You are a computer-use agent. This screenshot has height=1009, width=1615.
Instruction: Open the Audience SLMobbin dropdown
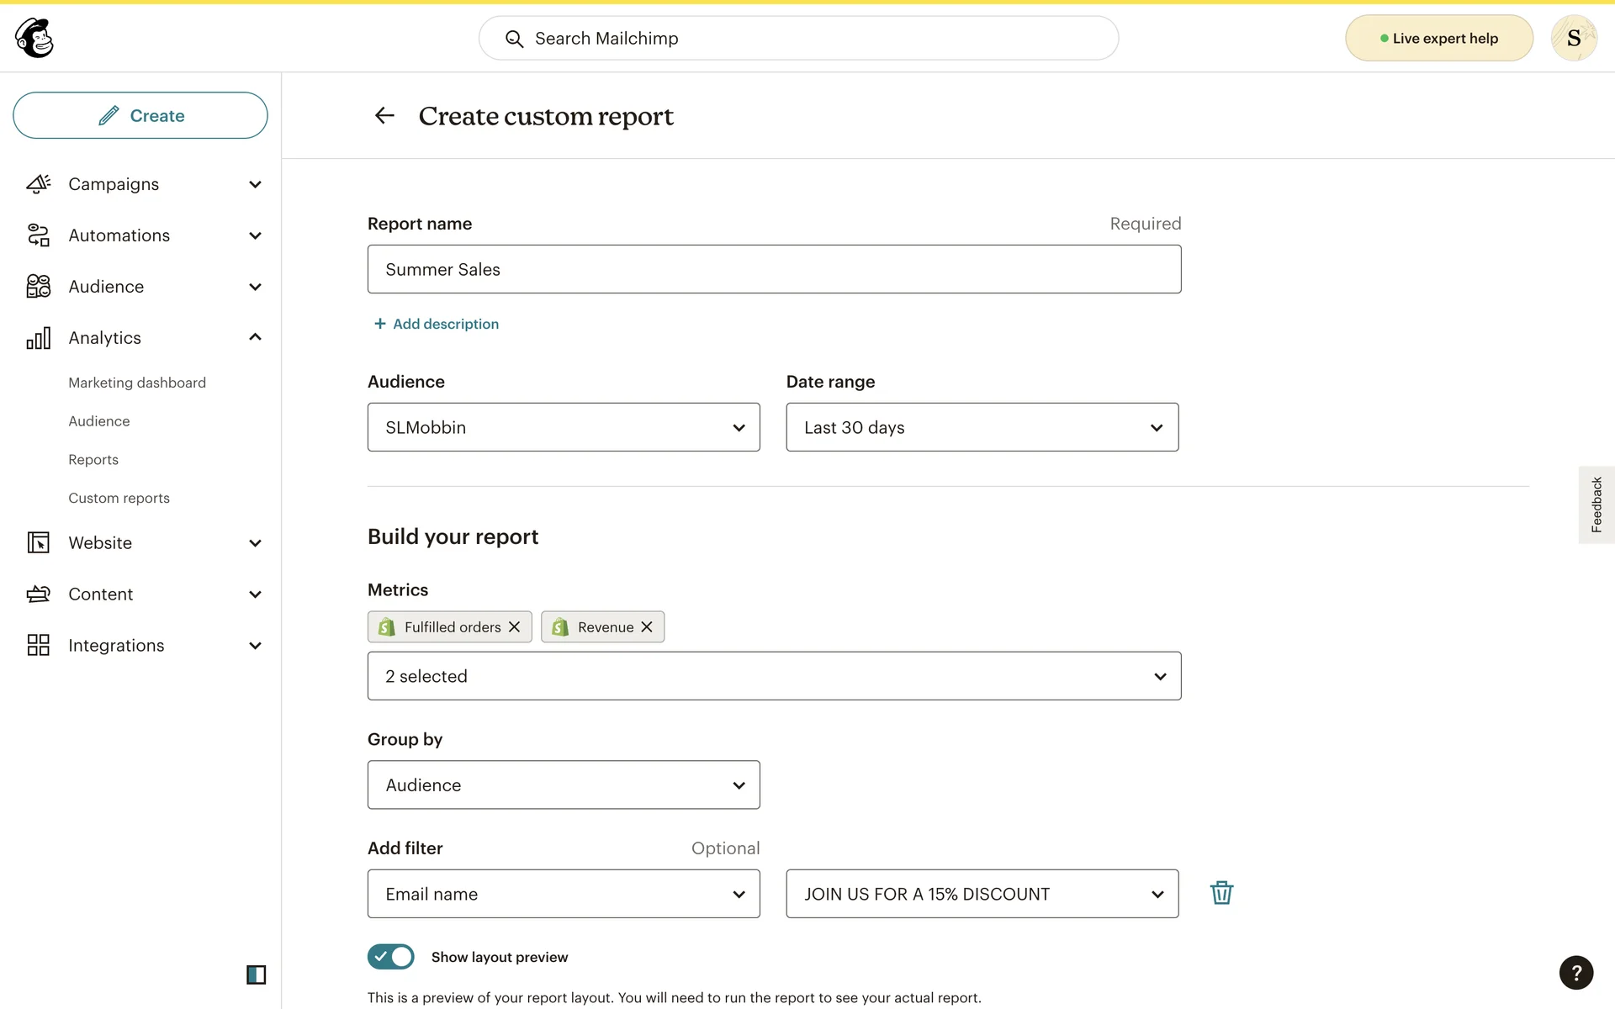click(564, 427)
